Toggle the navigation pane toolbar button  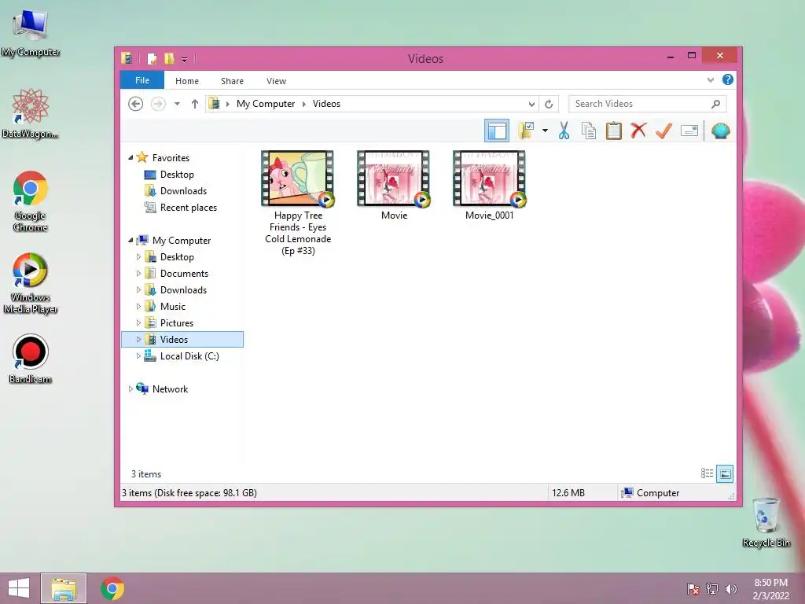497,131
